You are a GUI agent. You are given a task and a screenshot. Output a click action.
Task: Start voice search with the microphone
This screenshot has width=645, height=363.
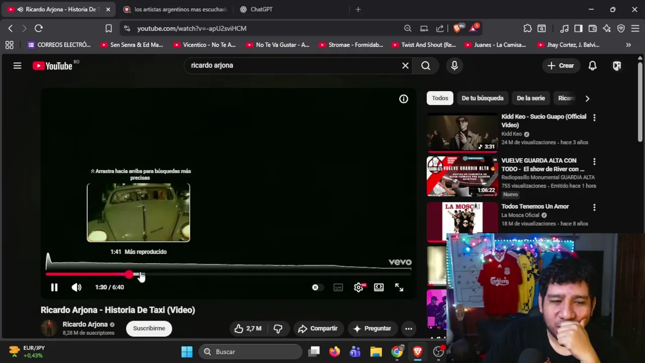[x=455, y=66]
